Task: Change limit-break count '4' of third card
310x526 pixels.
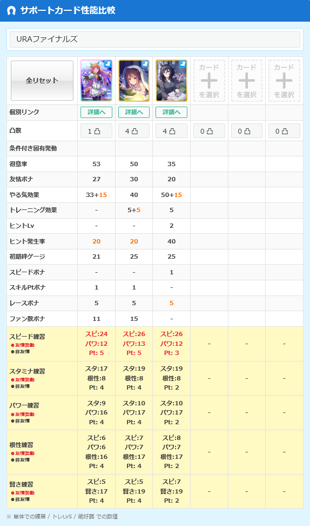Action: pyautogui.click(x=171, y=131)
